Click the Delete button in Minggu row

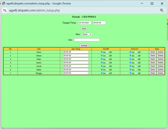click(161, 73)
